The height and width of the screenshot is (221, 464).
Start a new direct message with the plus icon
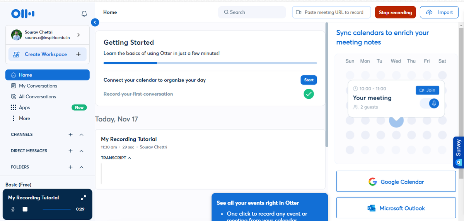(x=70, y=151)
